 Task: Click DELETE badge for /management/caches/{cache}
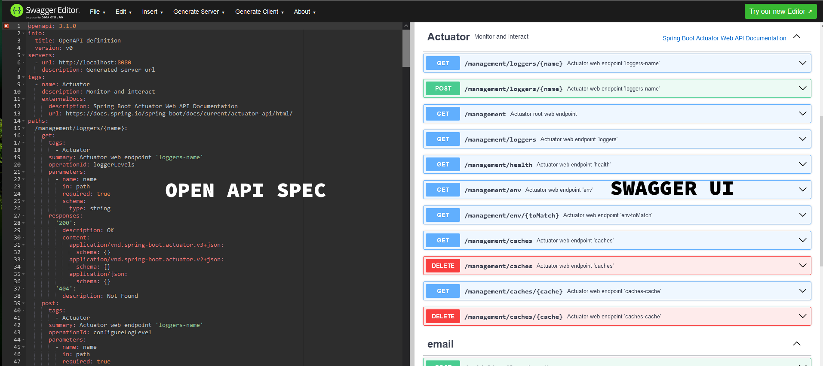443,316
